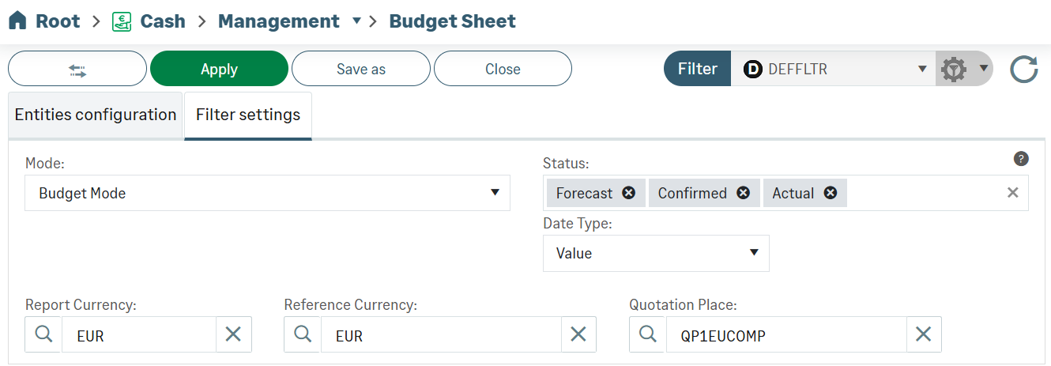Click the swap arrows button
This screenshot has width=1051, height=366.
77,69
